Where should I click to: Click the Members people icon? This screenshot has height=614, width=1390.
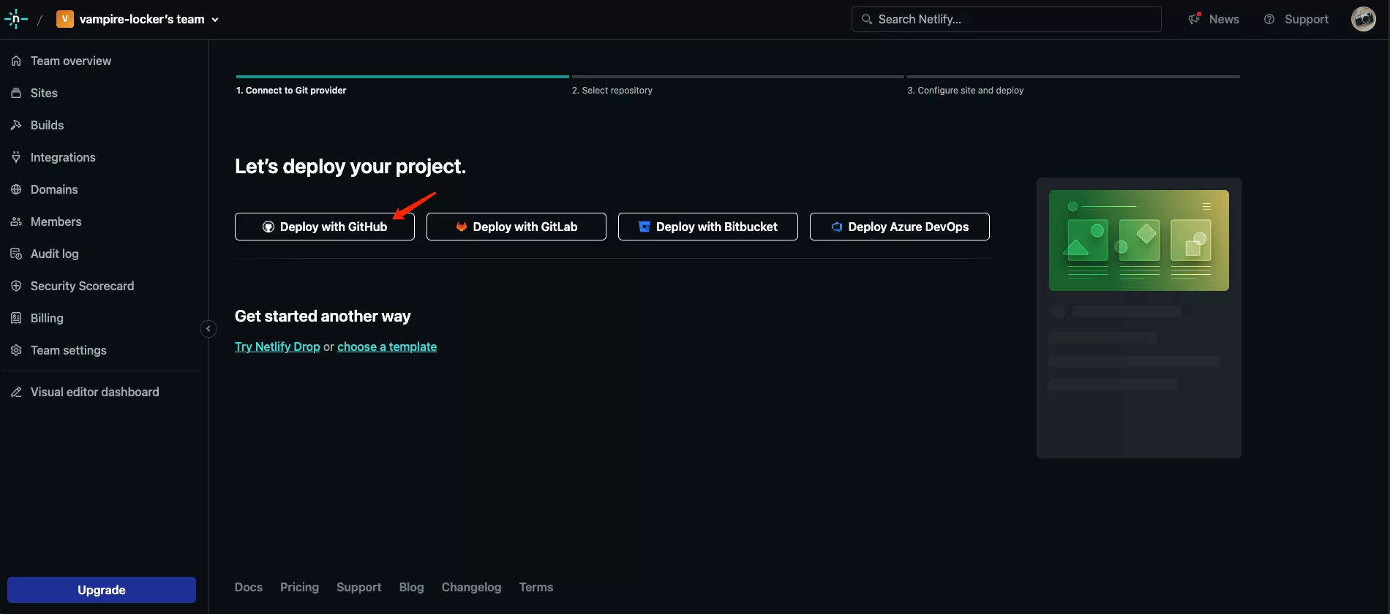click(x=16, y=221)
